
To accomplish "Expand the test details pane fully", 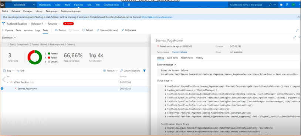I will point(294,37).
